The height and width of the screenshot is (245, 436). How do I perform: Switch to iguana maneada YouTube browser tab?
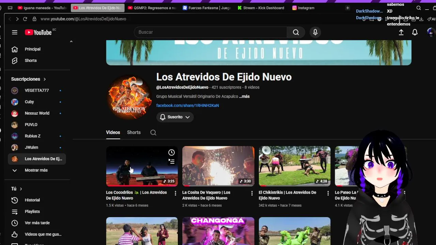point(42,8)
